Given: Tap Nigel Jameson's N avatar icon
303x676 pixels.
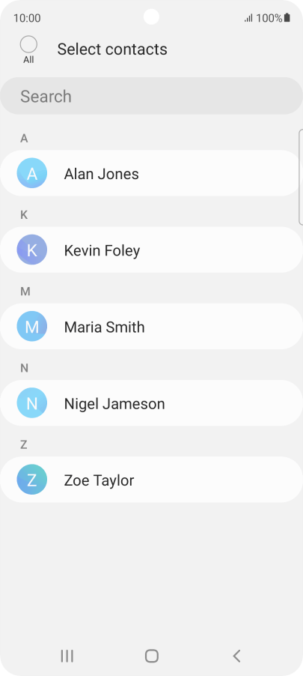Looking at the screenshot, I should [32, 402].
